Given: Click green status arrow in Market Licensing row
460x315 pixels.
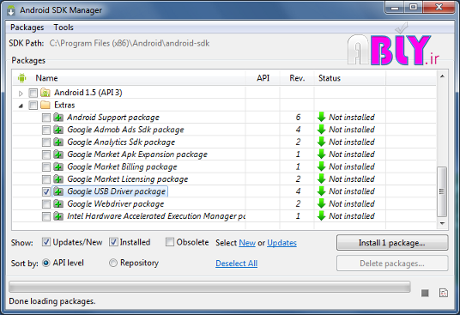Looking at the screenshot, I should pos(322,179).
